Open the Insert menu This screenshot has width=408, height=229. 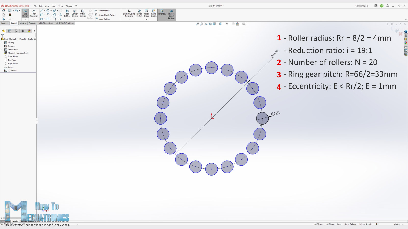pos(54,6)
